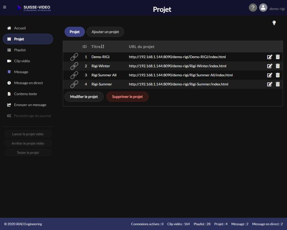
Task: Open the link icon for Rigi-Winter
Action: click(74, 66)
